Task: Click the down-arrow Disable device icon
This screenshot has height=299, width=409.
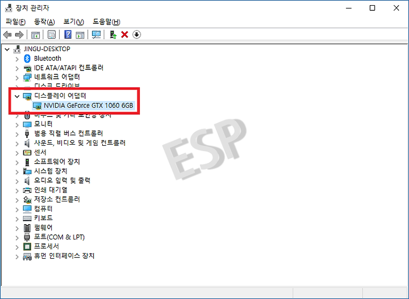Action: (137, 35)
